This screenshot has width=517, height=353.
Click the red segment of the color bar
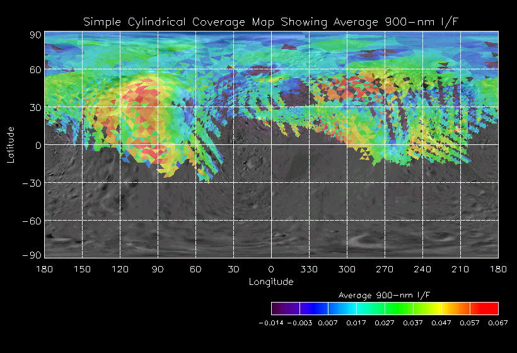484,308
